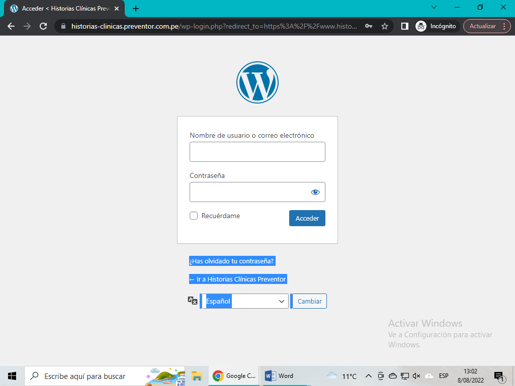Toggle the browser side panel icon
The width and height of the screenshot is (515, 386).
click(405, 26)
